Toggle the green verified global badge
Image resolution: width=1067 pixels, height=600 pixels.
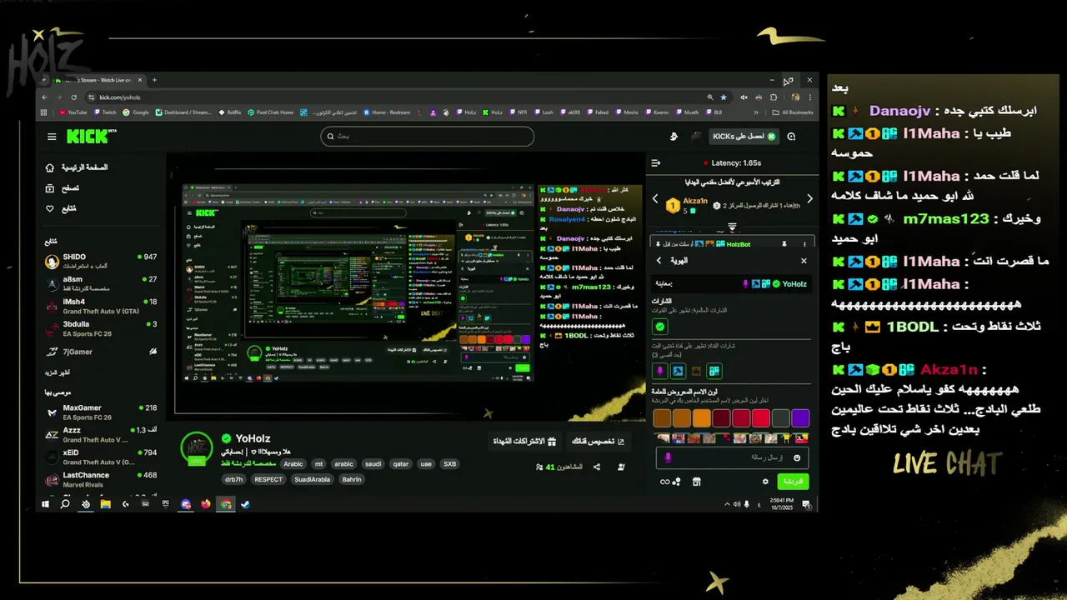(660, 327)
